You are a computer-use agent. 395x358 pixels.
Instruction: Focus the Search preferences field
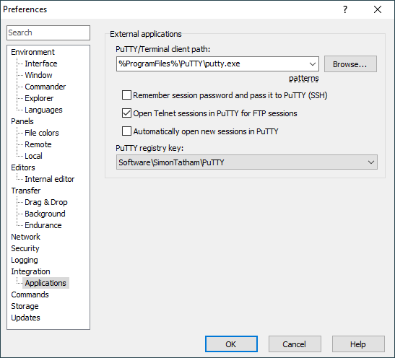point(48,32)
